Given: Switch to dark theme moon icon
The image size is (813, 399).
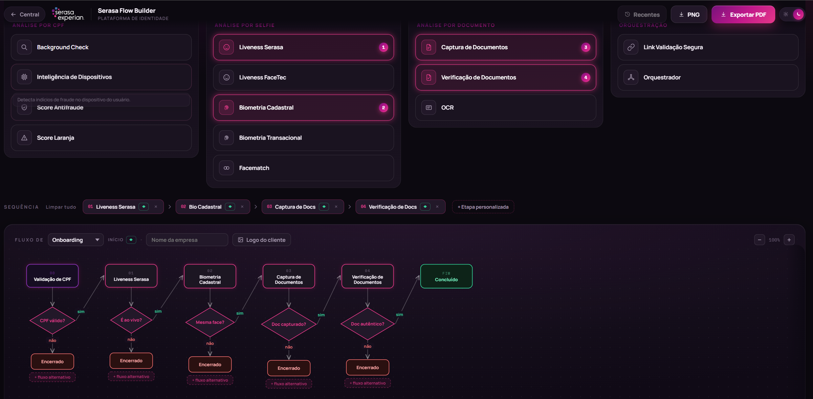Looking at the screenshot, I should 798,14.
